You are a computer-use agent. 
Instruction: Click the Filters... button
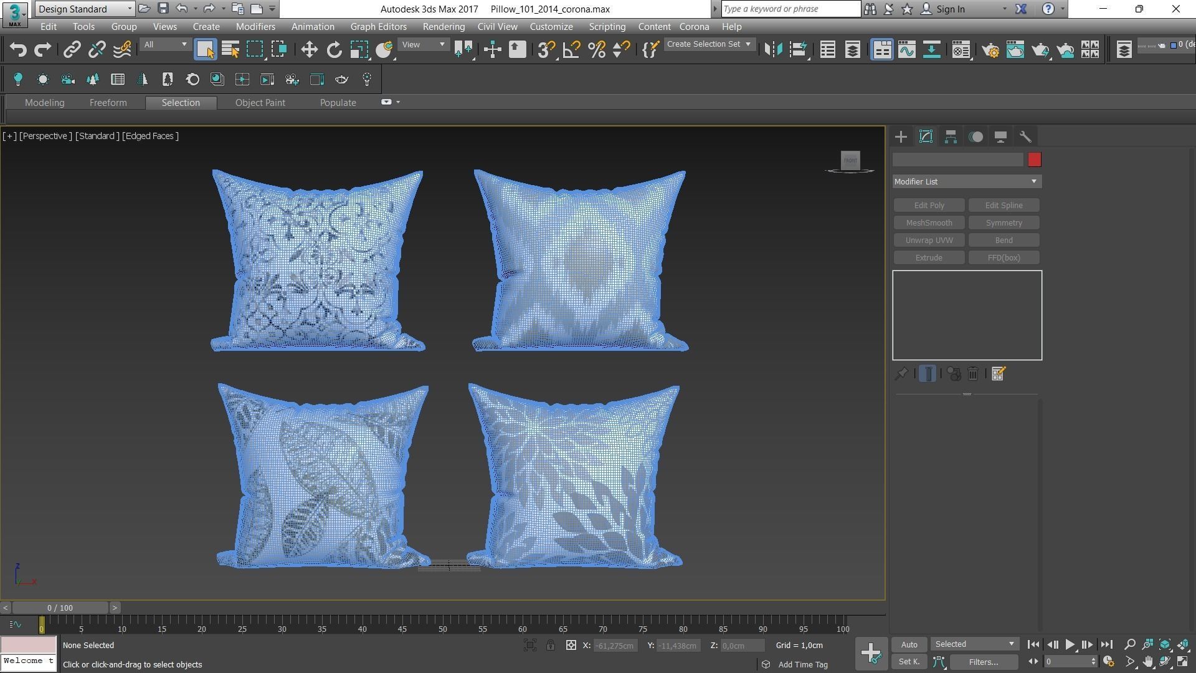coord(984,662)
